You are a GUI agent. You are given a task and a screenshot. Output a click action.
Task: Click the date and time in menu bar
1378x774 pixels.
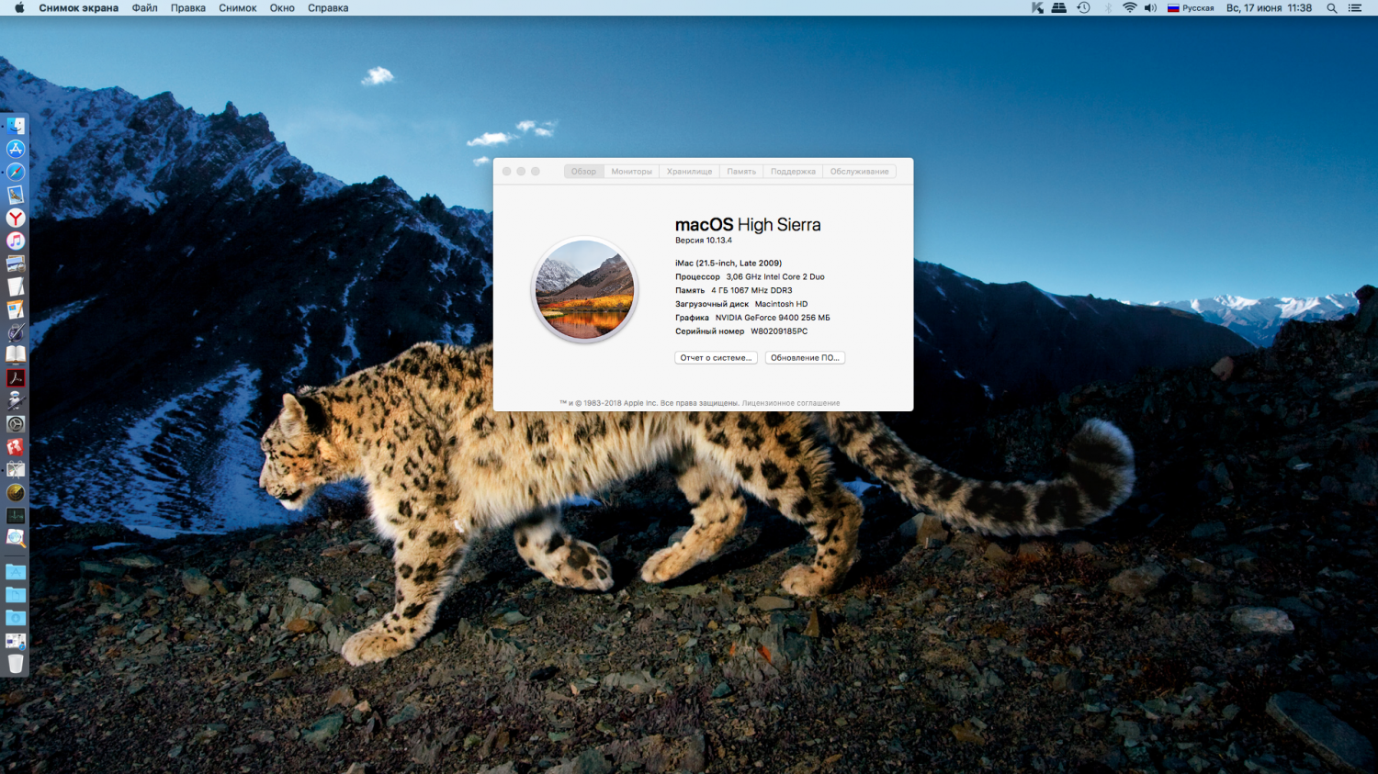point(1269,8)
